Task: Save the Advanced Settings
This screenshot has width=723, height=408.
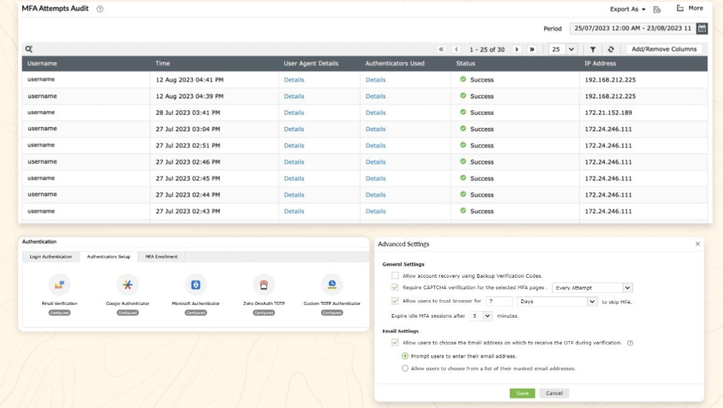Action: (522, 393)
